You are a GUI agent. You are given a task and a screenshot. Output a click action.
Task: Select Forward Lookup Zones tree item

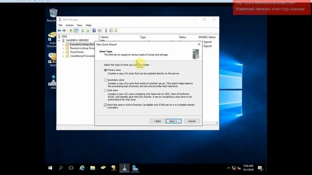(x=82, y=44)
